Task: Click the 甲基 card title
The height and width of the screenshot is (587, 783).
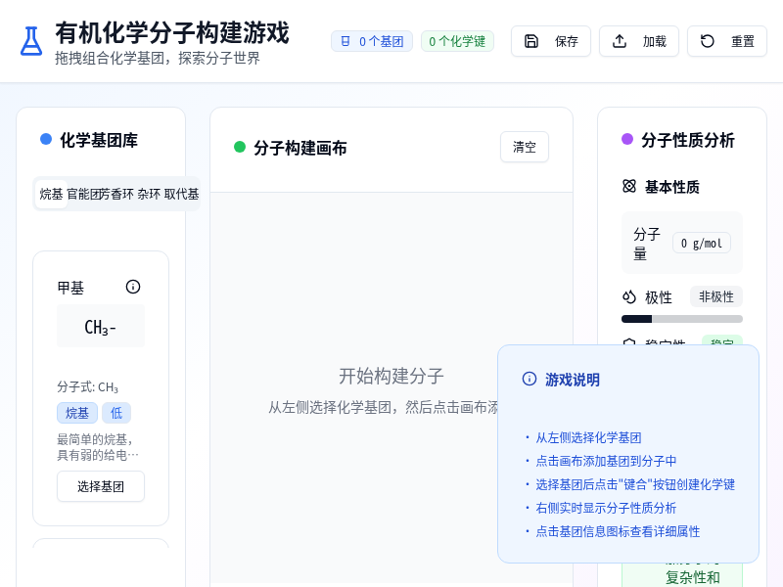Action: coord(70,288)
